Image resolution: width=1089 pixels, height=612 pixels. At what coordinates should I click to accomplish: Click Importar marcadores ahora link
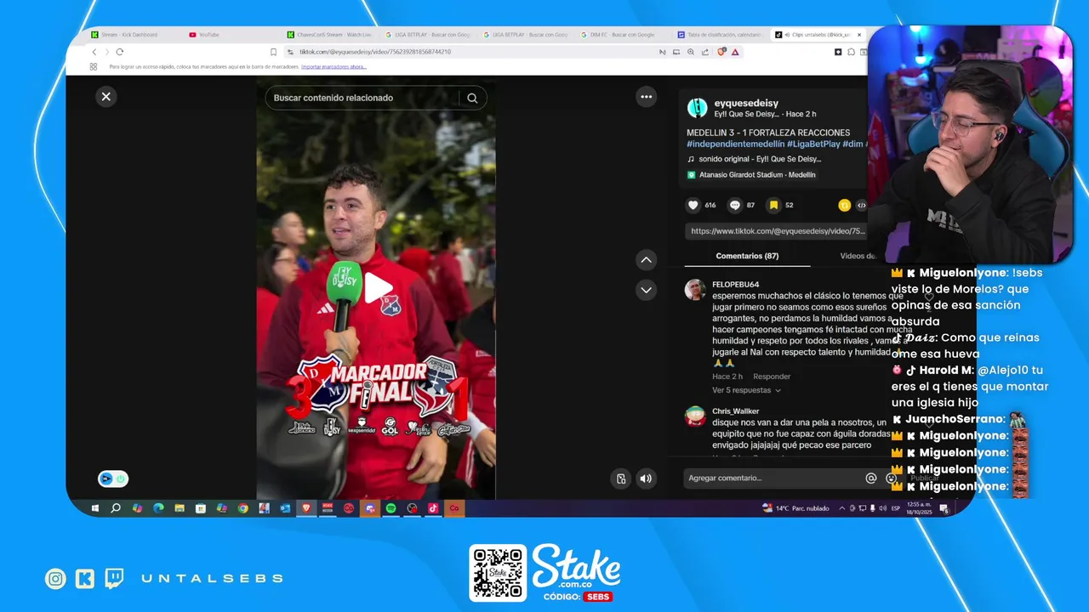pyautogui.click(x=334, y=66)
